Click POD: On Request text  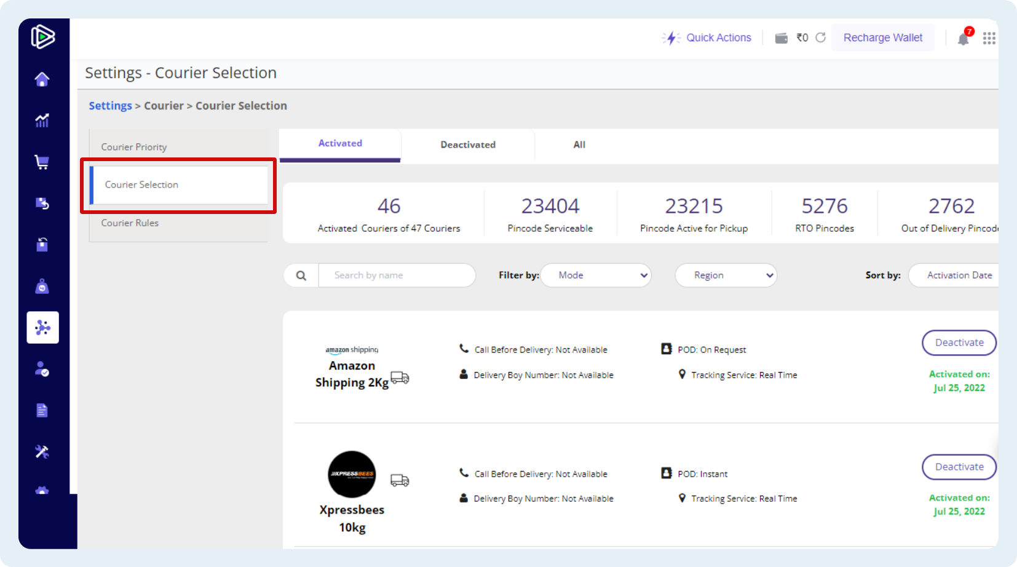(x=711, y=350)
